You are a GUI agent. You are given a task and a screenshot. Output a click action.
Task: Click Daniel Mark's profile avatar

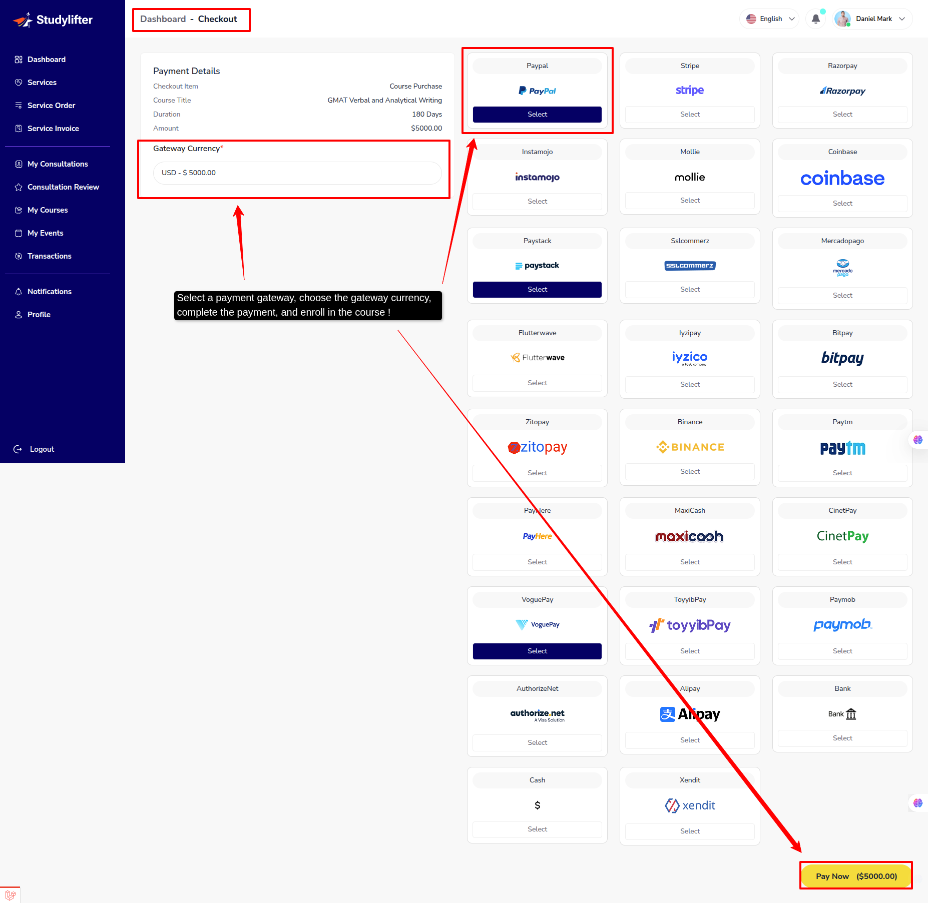click(x=843, y=19)
